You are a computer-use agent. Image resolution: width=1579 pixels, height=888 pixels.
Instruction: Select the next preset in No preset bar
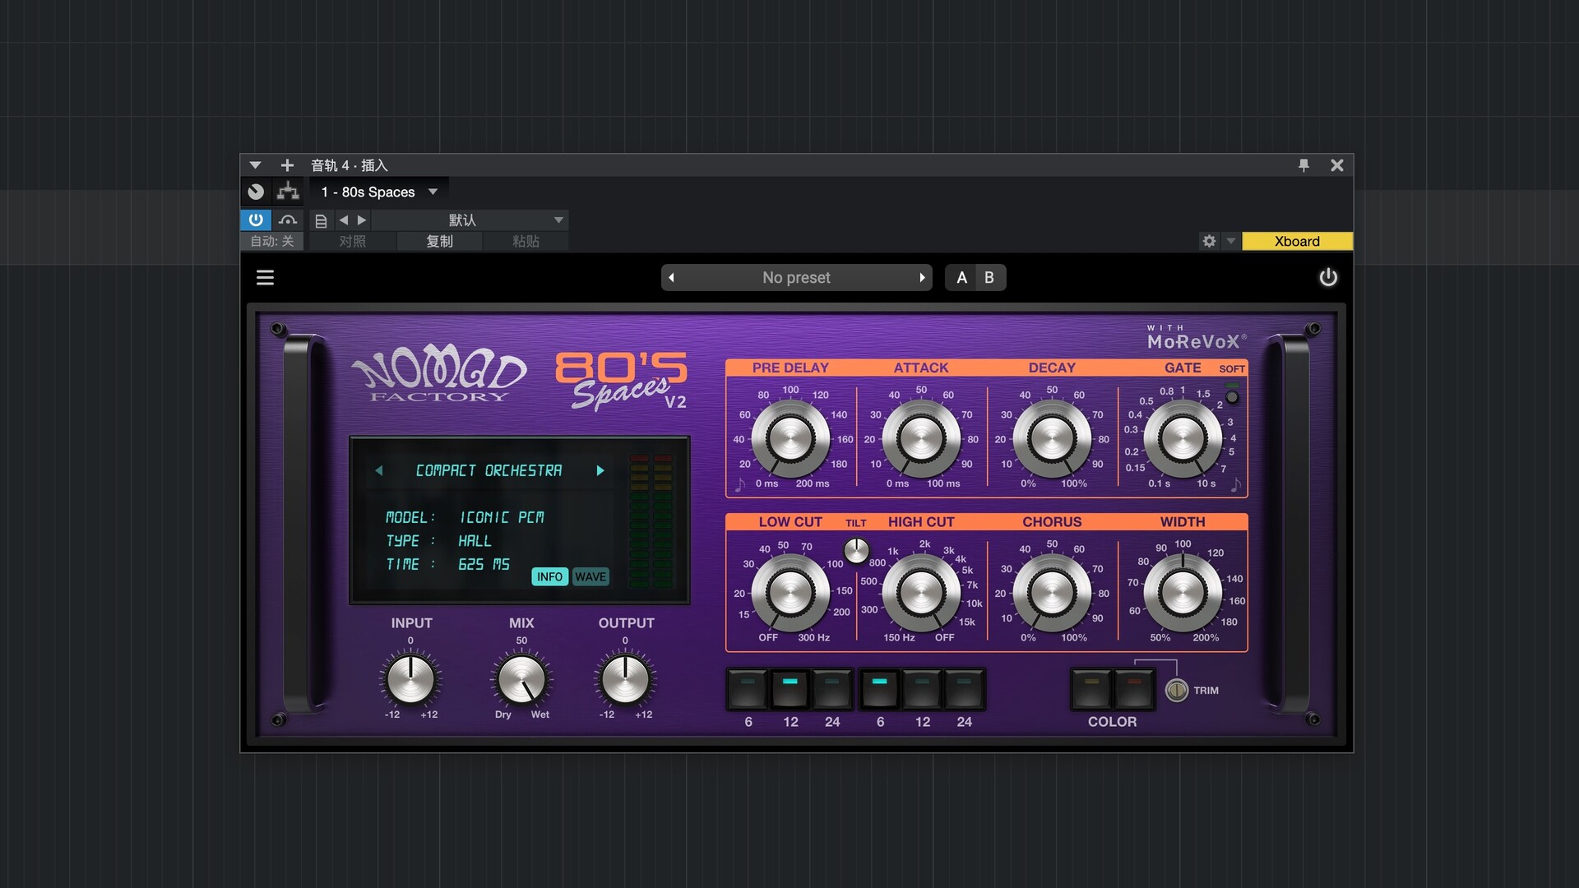[x=922, y=278]
